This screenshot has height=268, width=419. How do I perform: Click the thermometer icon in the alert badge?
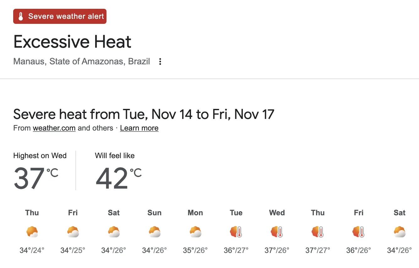tap(21, 16)
